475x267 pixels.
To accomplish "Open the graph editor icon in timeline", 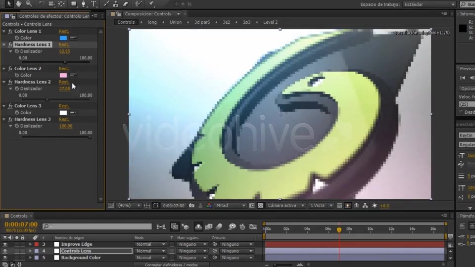I will (253, 226).
